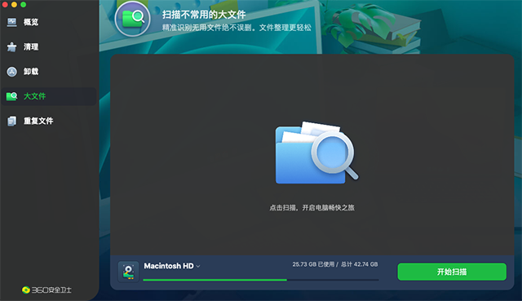Click the 点击扫描，开启电脑畅快之旅 hint text
522x301 pixels.
312,208
